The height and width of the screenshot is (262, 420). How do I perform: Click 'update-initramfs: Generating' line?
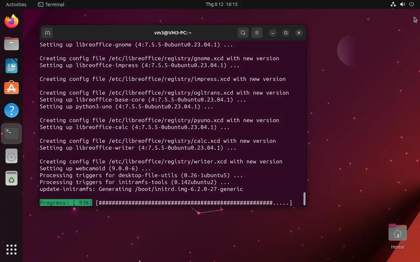click(x=141, y=189)
